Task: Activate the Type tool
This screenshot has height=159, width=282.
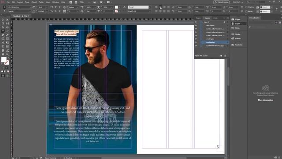Action: coord(3,31)
